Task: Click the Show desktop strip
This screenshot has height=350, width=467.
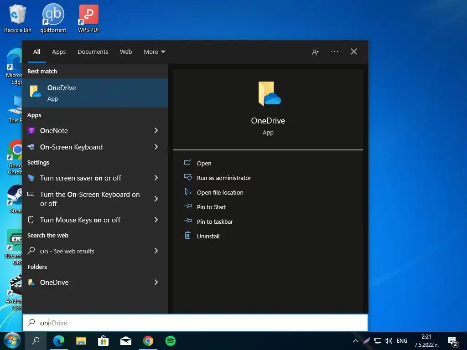Action: [x=466, y=341]
